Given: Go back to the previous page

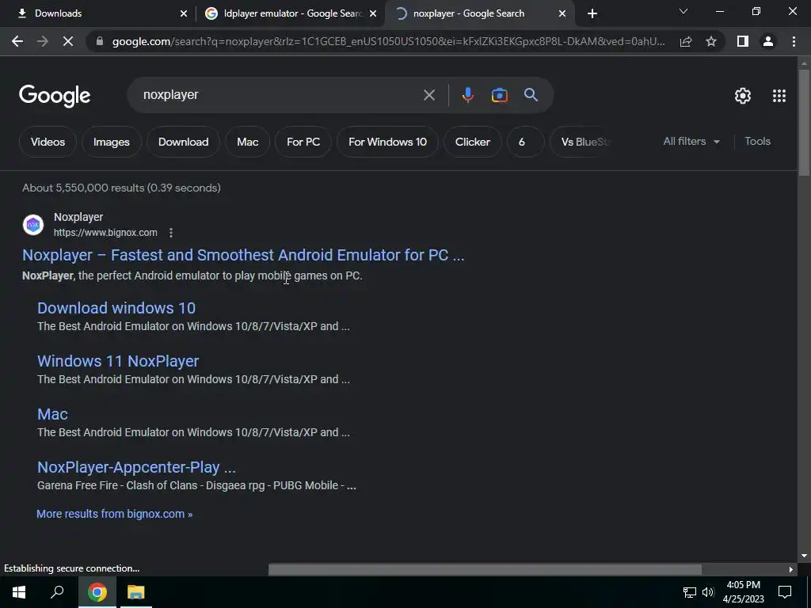Looking at the screenshot, I should (17, 41).
